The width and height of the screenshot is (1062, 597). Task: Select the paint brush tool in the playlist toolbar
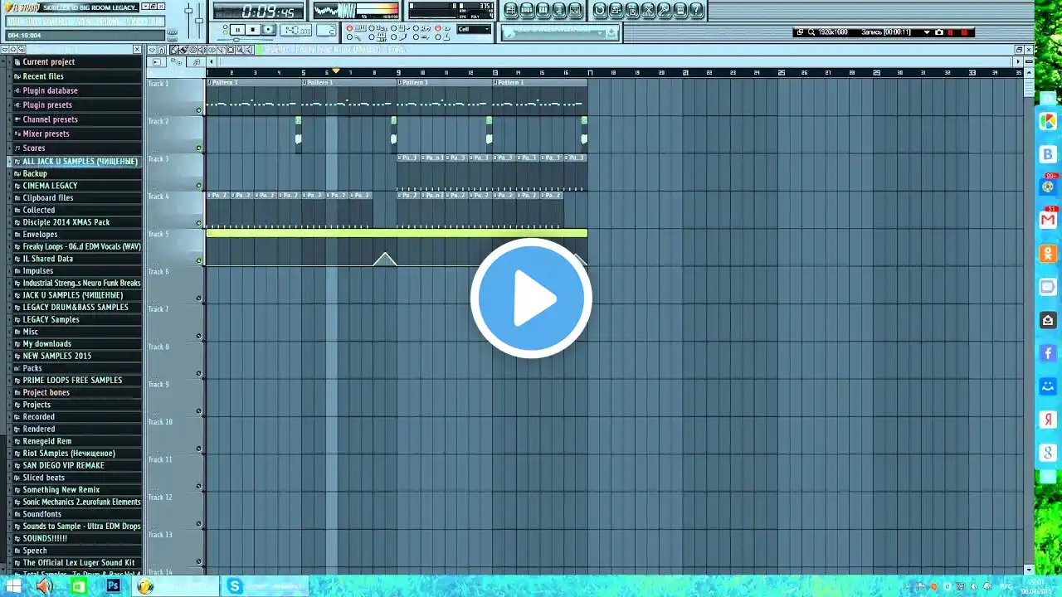tap(183, 50)
